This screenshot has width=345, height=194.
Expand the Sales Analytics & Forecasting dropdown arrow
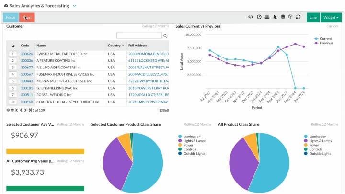click(x=74, y=6)
